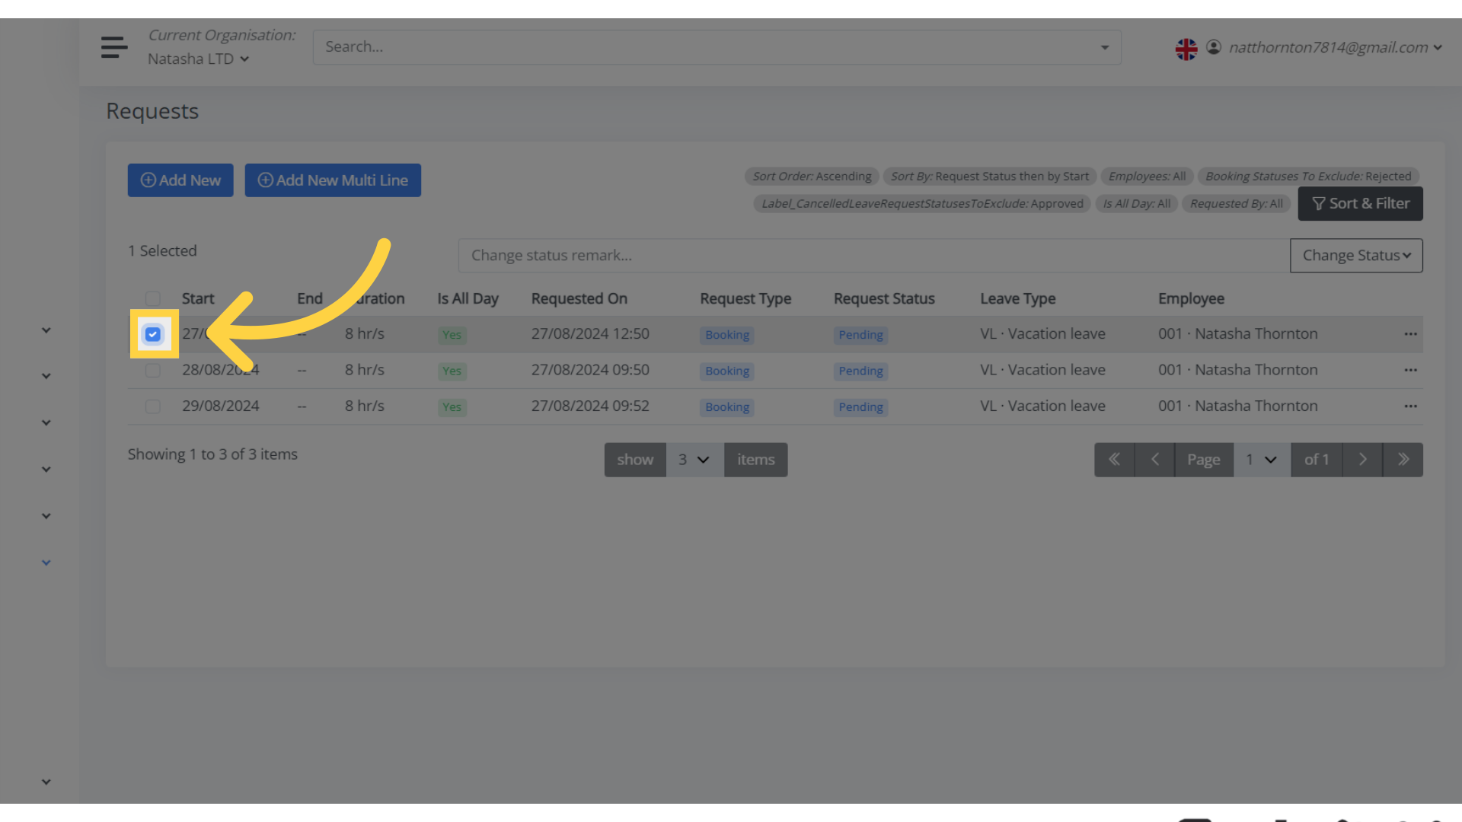Open row actions for the 27/08/2024 request
The image size is (1462, 822).
click(1410, 334)
